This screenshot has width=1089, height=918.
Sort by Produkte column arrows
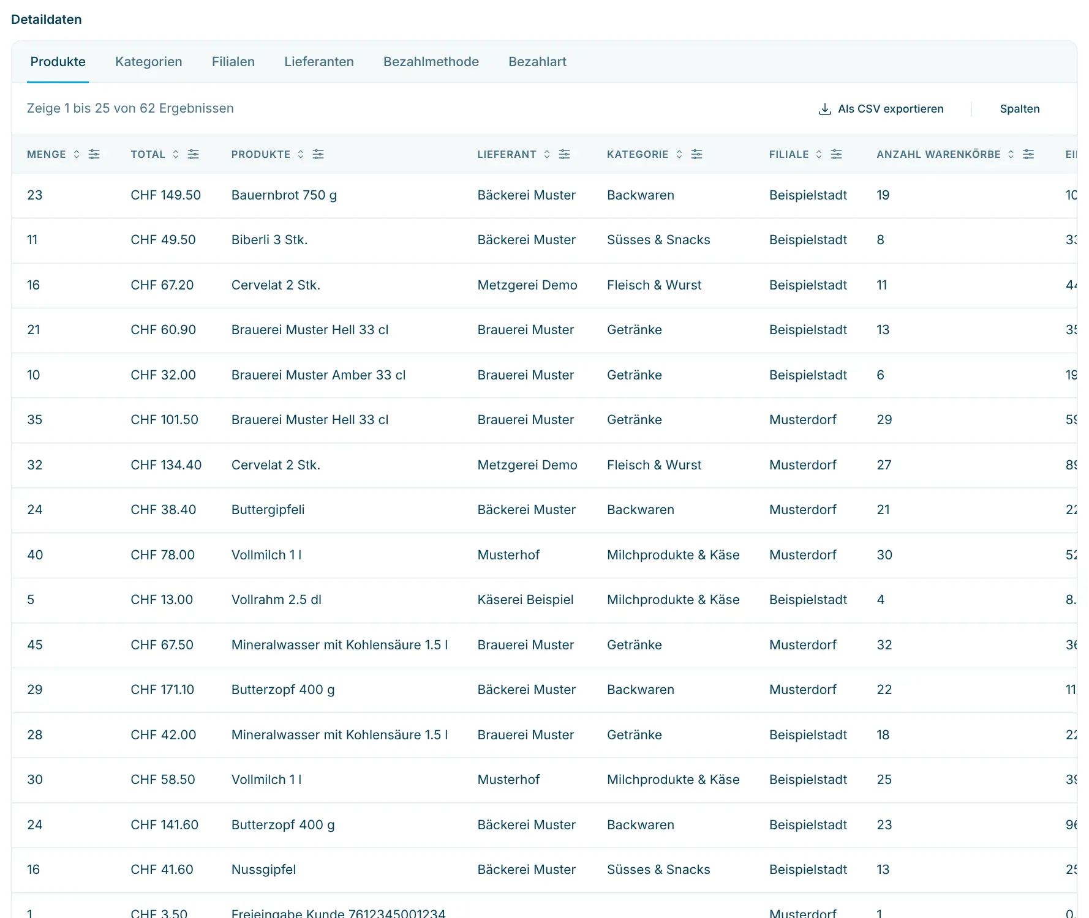(x=301, y=154)
